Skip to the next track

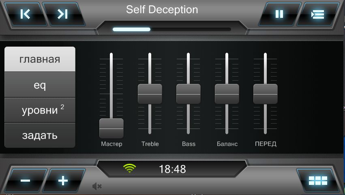tap(62, 14)
